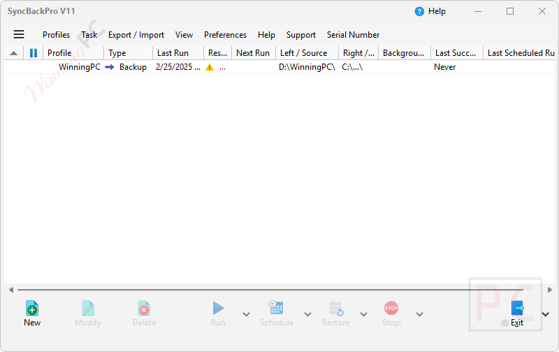The image size is (559, 352).
Task: Click the yellow warning result icon
Action: click(x=210, y=67)
